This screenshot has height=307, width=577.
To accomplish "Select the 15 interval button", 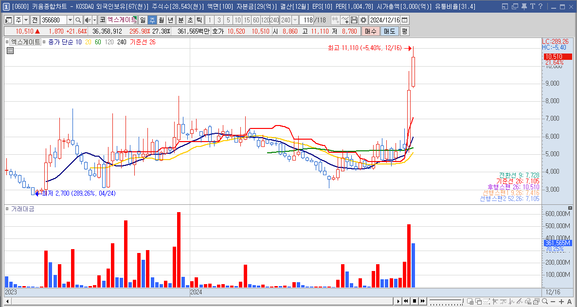I will [x=247, y=20].
